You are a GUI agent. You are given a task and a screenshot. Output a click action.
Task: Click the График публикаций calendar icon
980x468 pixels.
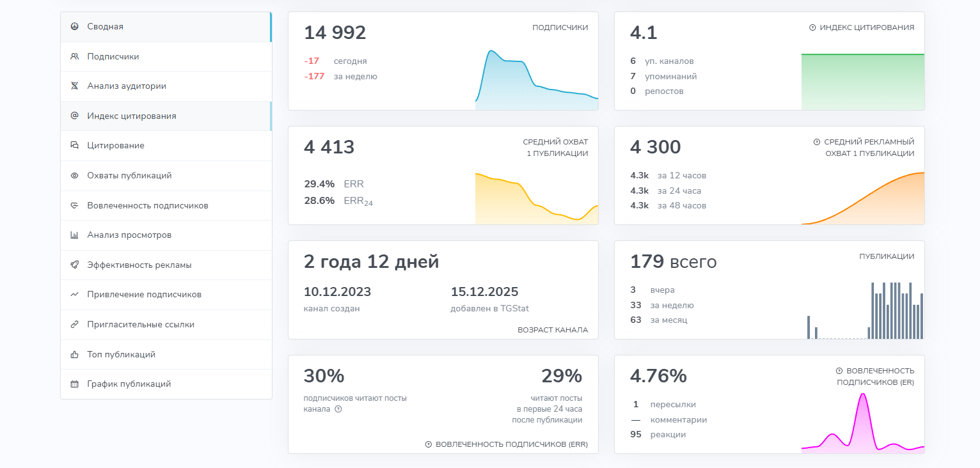pyautogui.click(x=74, y=384)
